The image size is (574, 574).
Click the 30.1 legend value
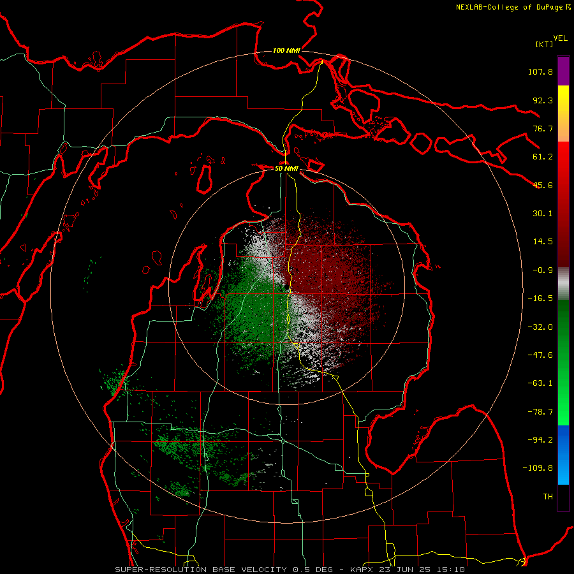point(543,214)
